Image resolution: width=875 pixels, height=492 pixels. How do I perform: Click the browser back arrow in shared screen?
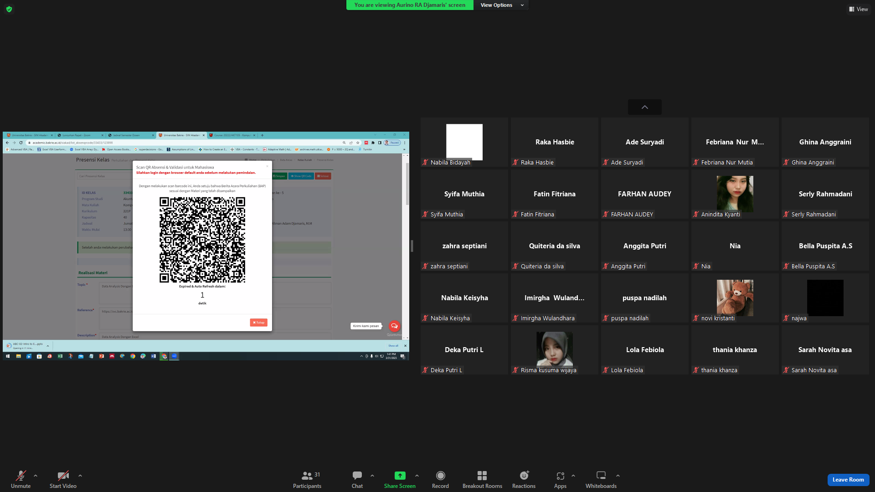(7, 143)
